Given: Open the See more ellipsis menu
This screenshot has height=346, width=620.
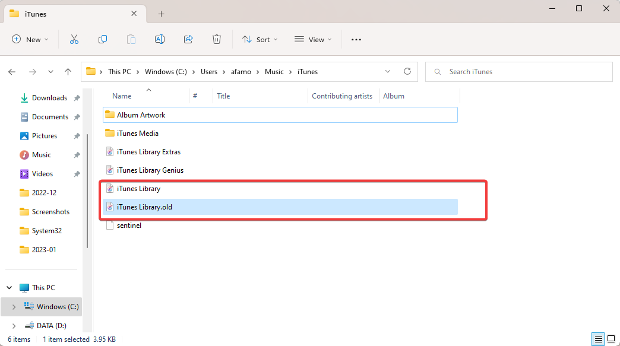Looking at the screenshot, I should 356,40.
